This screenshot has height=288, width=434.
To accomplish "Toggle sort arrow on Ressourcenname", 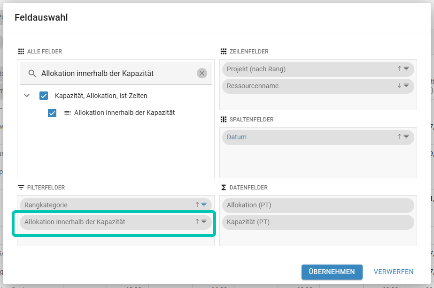I will tap(399, 86).
